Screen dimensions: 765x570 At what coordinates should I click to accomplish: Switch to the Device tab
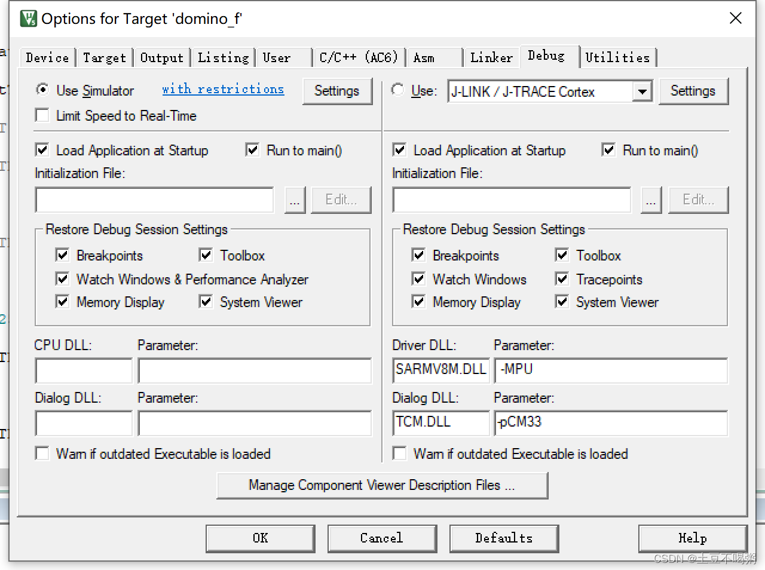pyautogui.click(x=47, y=57)
